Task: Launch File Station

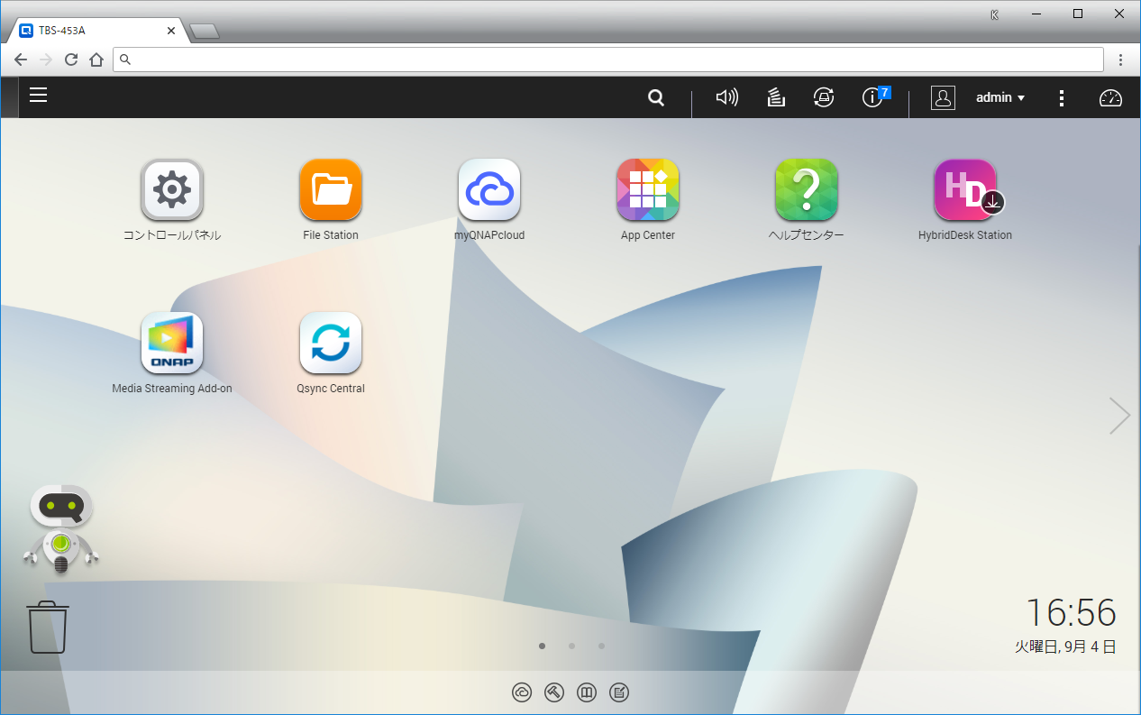Action: pyautogui.click(x=331, y=190)
